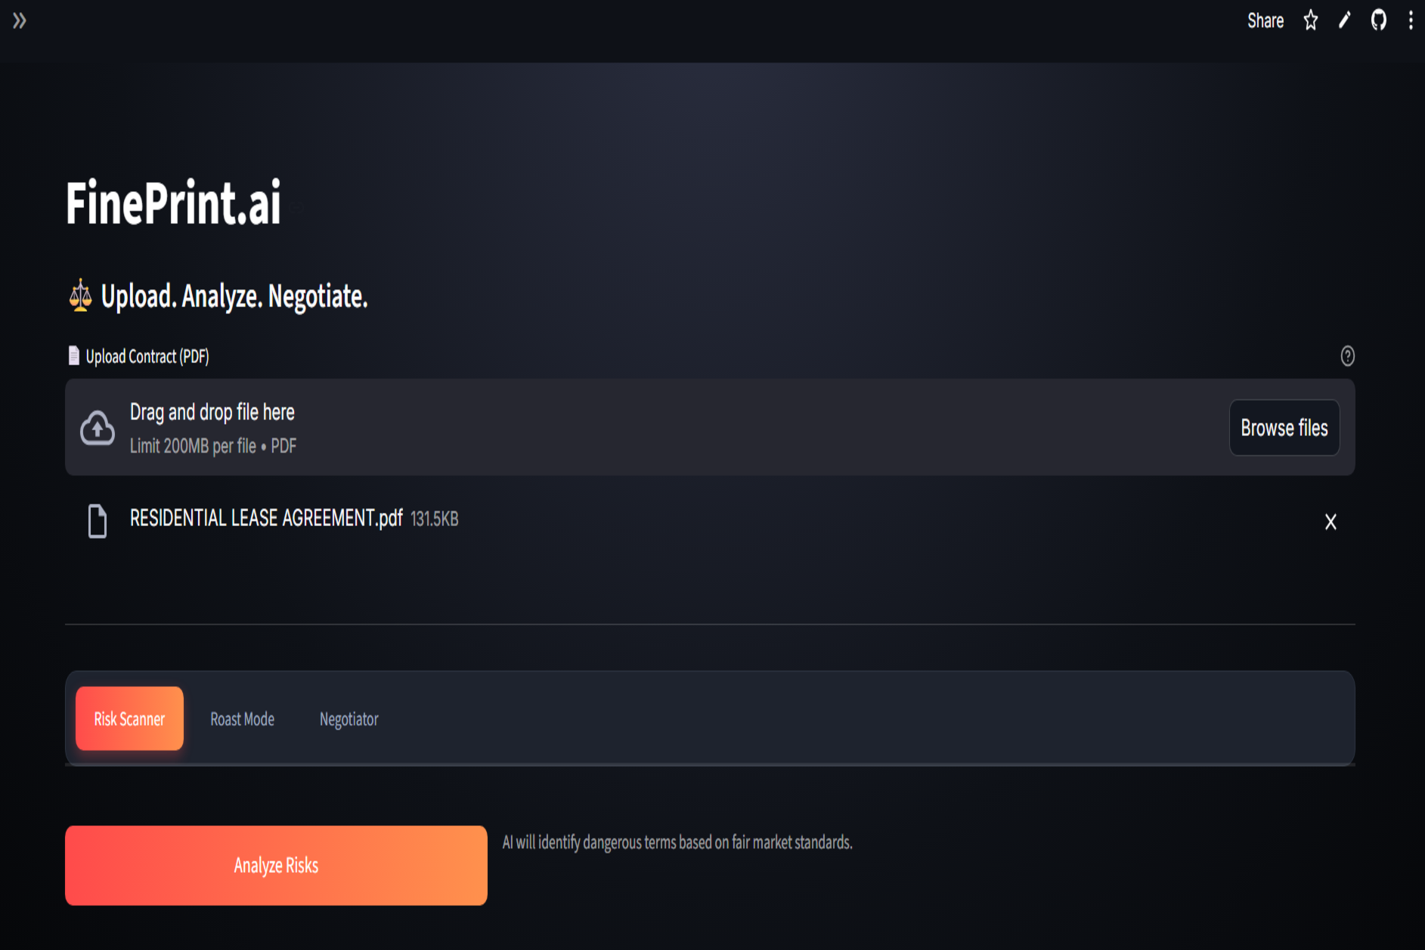Click the FinePrint.ai title heading

(x=173, y=203)
